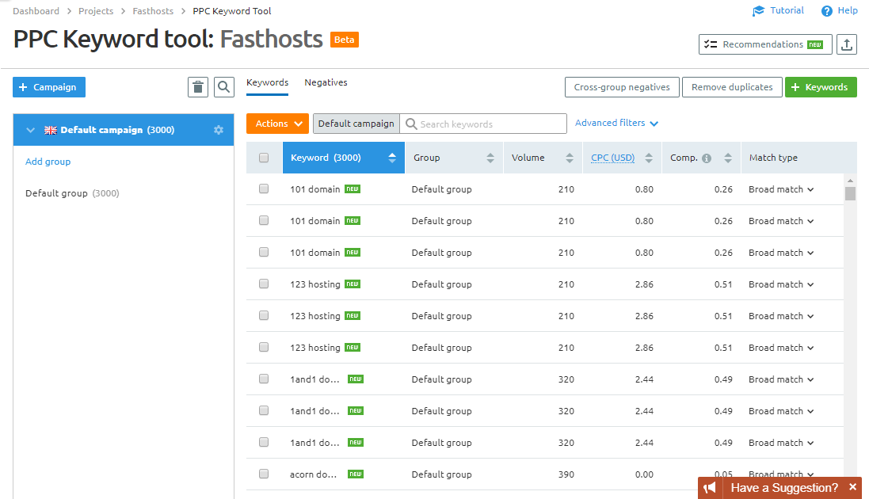Collapse the Default campaign tree
Screen dimensions: 869x499
pos(30,130)
